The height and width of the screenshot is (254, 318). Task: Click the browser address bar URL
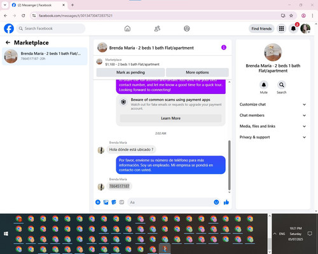click(x=76, y=16)
